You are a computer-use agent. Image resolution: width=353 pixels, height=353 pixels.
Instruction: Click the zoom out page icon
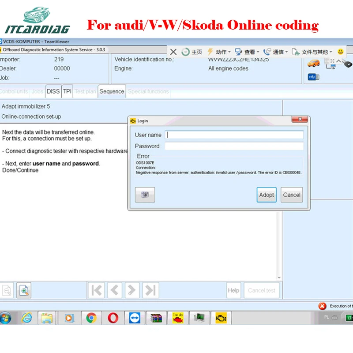[7, 290]
